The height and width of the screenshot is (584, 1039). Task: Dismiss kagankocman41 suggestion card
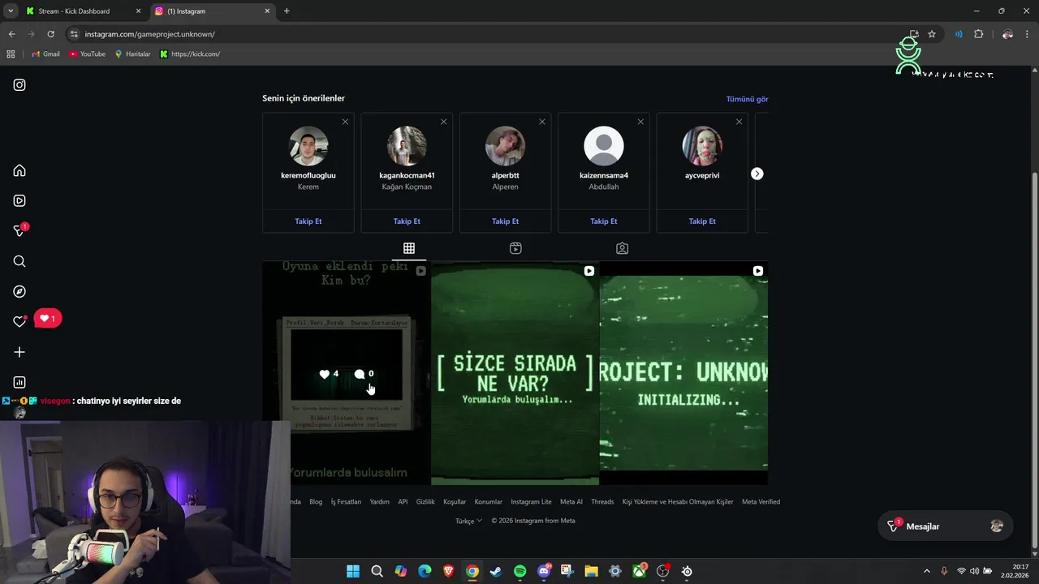(x=443, y=122)
